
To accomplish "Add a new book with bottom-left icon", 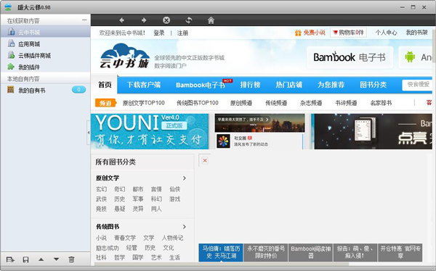I will tap(10, 259).
